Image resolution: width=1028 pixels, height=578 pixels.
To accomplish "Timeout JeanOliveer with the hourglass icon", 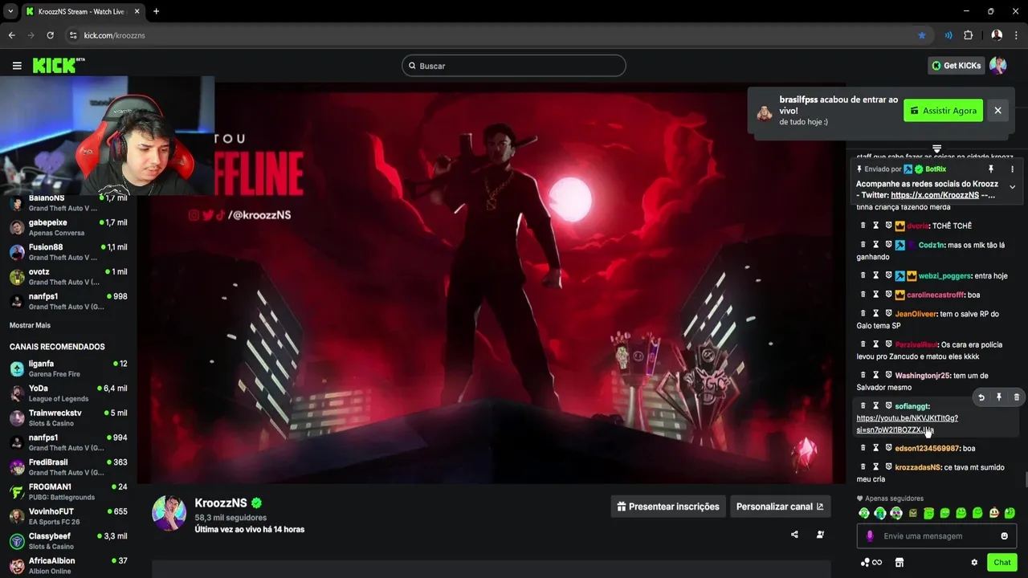I will click(x=876, y=314).
